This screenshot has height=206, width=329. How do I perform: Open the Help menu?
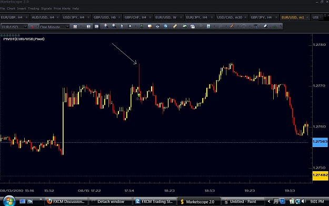coord(75,8)
